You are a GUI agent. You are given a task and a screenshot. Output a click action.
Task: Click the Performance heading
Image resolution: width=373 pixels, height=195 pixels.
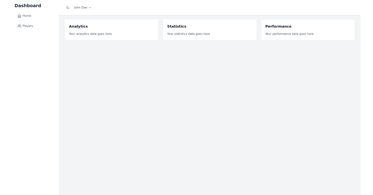(x=279, y=26)
